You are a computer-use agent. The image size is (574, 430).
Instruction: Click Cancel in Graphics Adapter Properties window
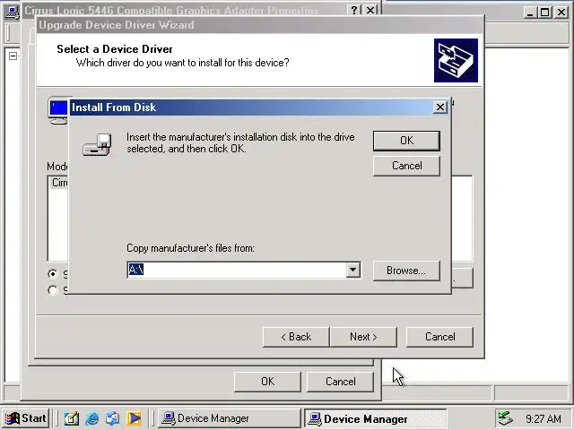[x=341, y=382]
